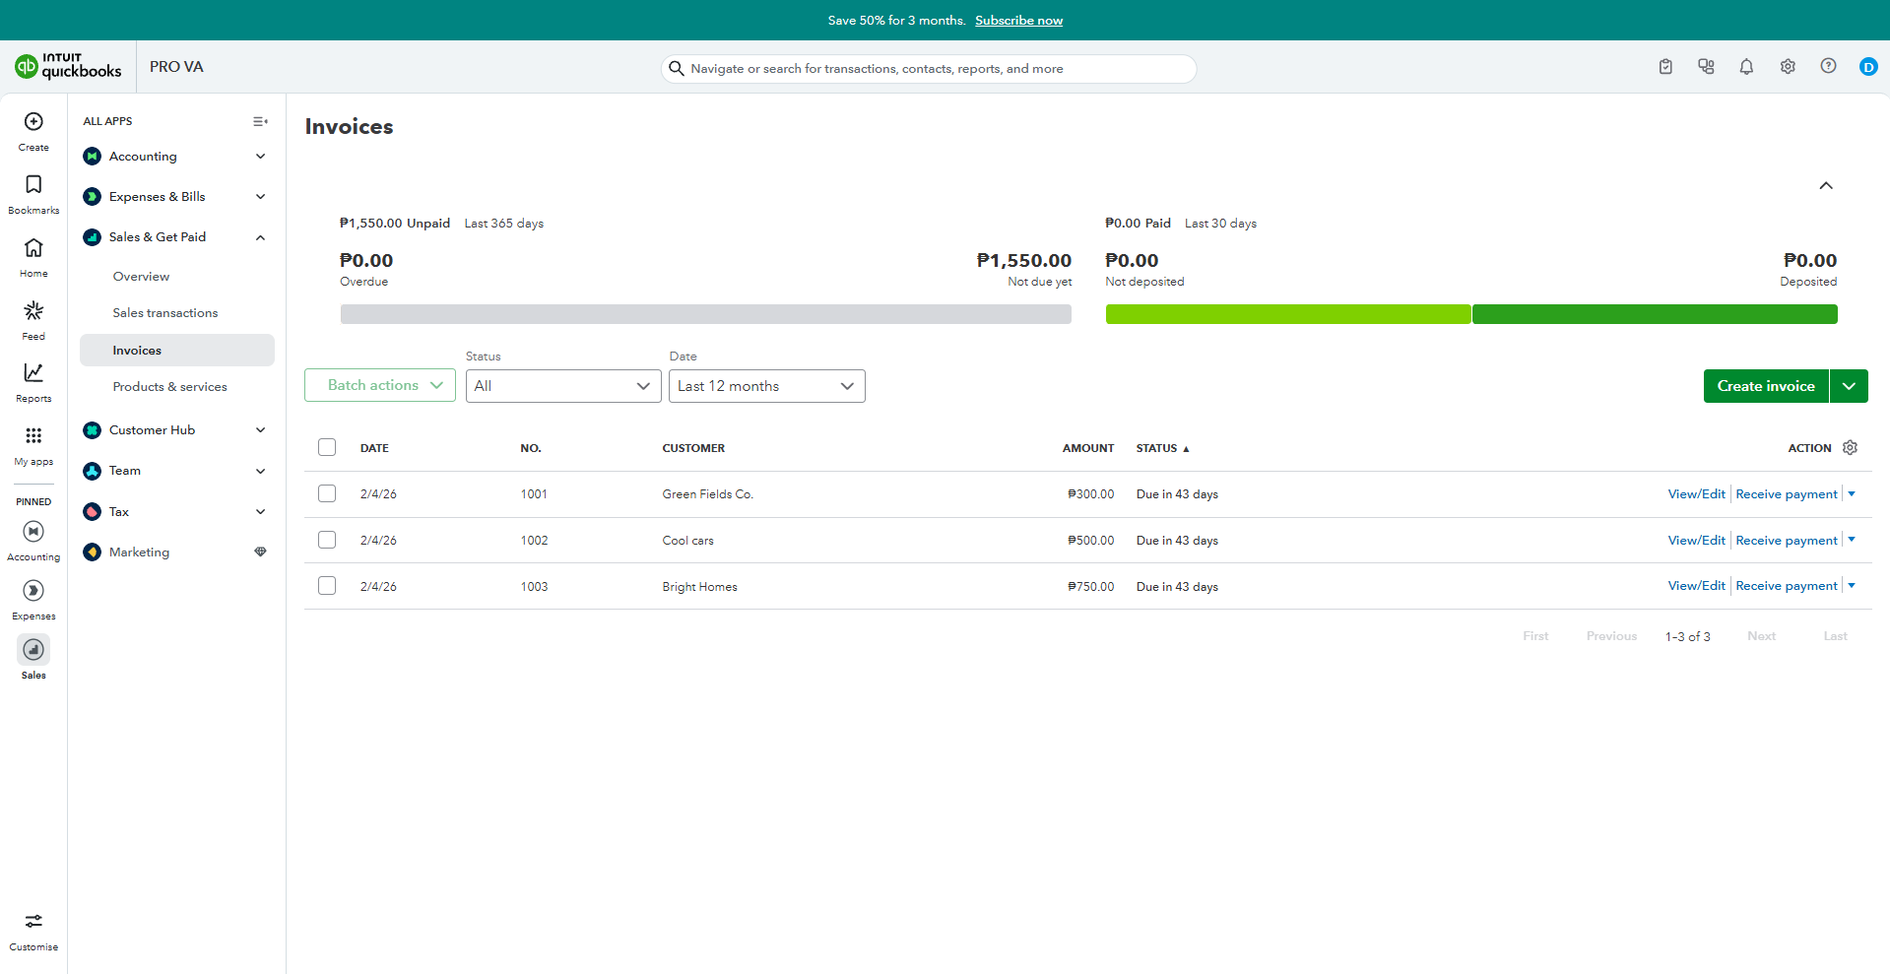Click the Customer Hub app icon
1890x974 pixels.
[x=93, y=430]
